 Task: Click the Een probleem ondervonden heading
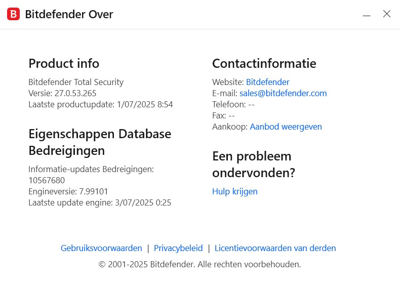click(x=254, y=165)
